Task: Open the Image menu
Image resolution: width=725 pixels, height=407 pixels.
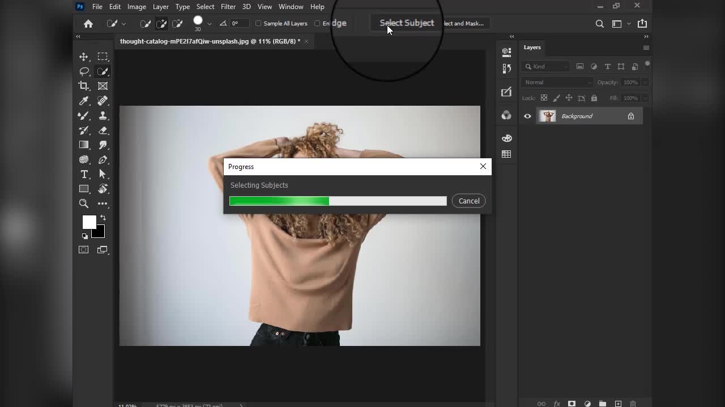Action: pyautogui.click(x=137, y=7)
